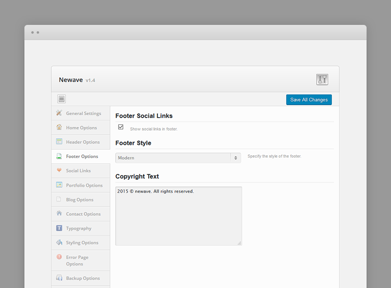
Task: Click the Error Page Options warning icon
Action: click(59, 257)
